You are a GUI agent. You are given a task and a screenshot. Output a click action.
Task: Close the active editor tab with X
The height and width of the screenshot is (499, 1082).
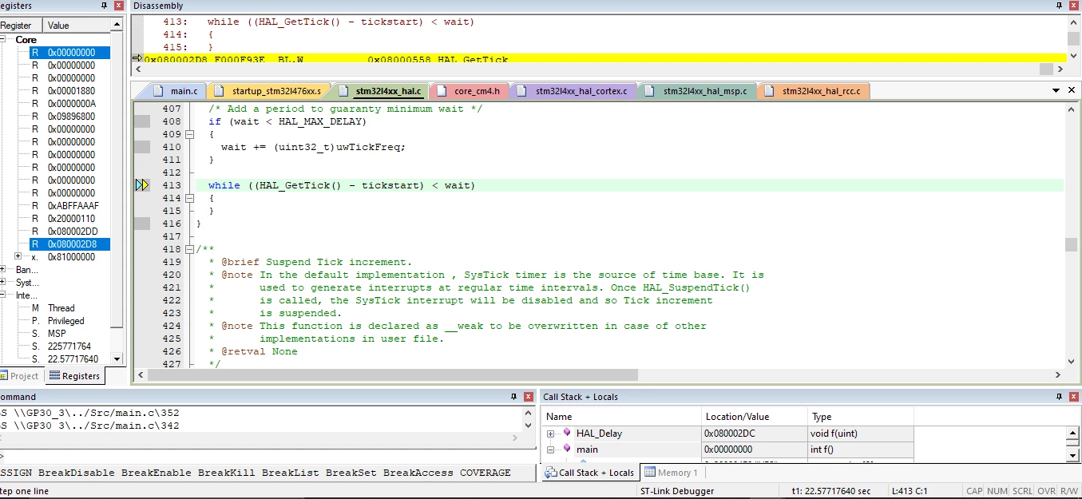pyautogui.click(x=1072, y=91)
